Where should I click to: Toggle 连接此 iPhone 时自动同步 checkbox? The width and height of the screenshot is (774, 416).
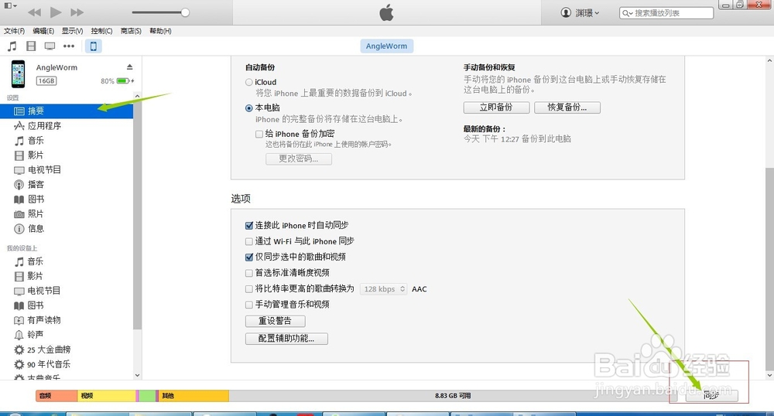pos(249,225)
